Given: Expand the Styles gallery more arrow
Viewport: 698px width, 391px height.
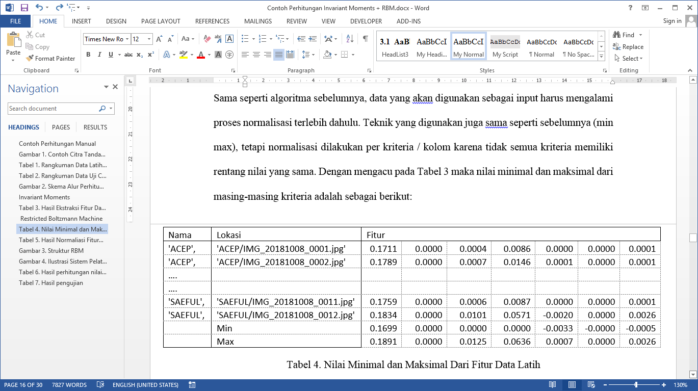Looking at the screenshot, I should tap(601, 56).
